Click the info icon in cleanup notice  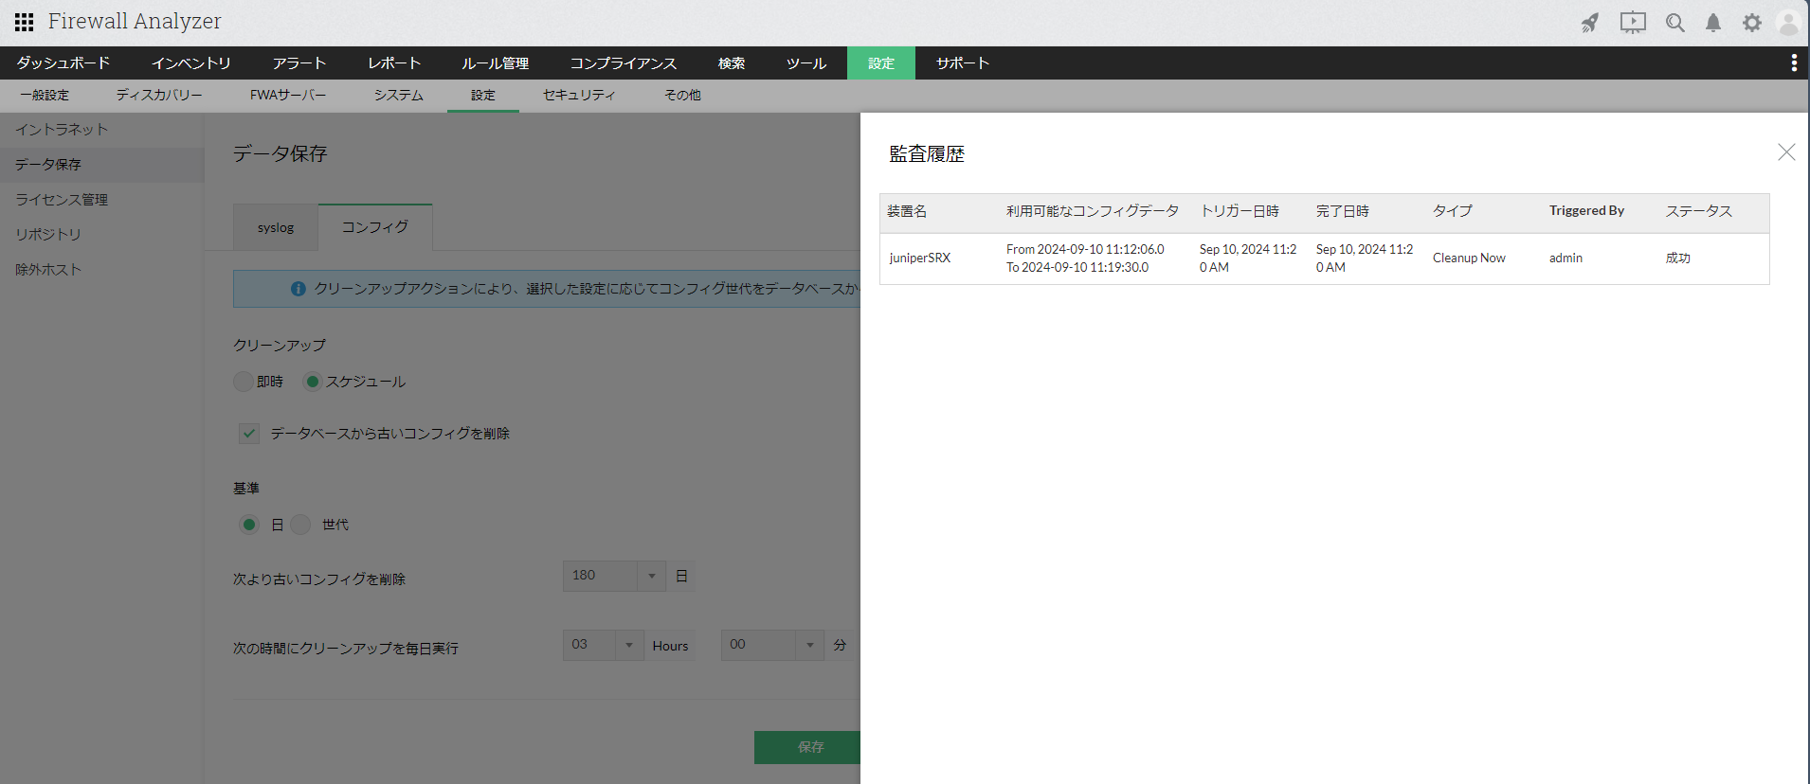(x=299, y=289)
